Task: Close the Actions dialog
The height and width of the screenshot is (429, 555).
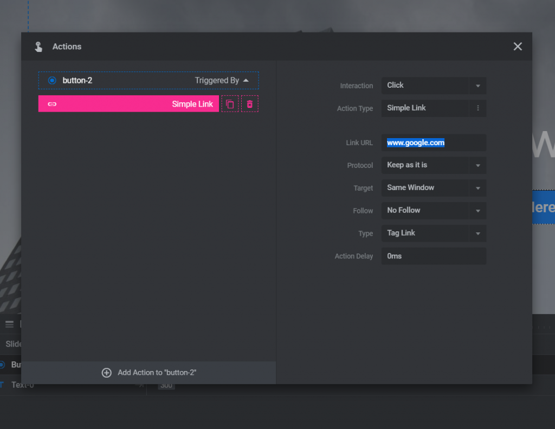Action: point(518,47)
